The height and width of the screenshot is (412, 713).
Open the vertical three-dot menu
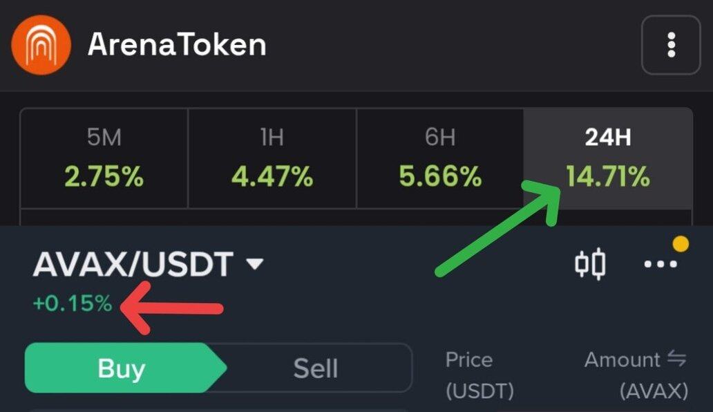coord(671,45)
